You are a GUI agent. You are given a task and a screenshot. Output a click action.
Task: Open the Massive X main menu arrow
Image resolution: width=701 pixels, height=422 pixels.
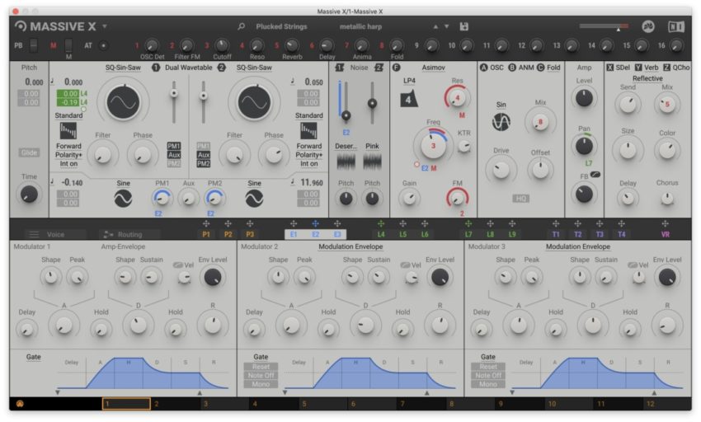click(x=104, y=26)
